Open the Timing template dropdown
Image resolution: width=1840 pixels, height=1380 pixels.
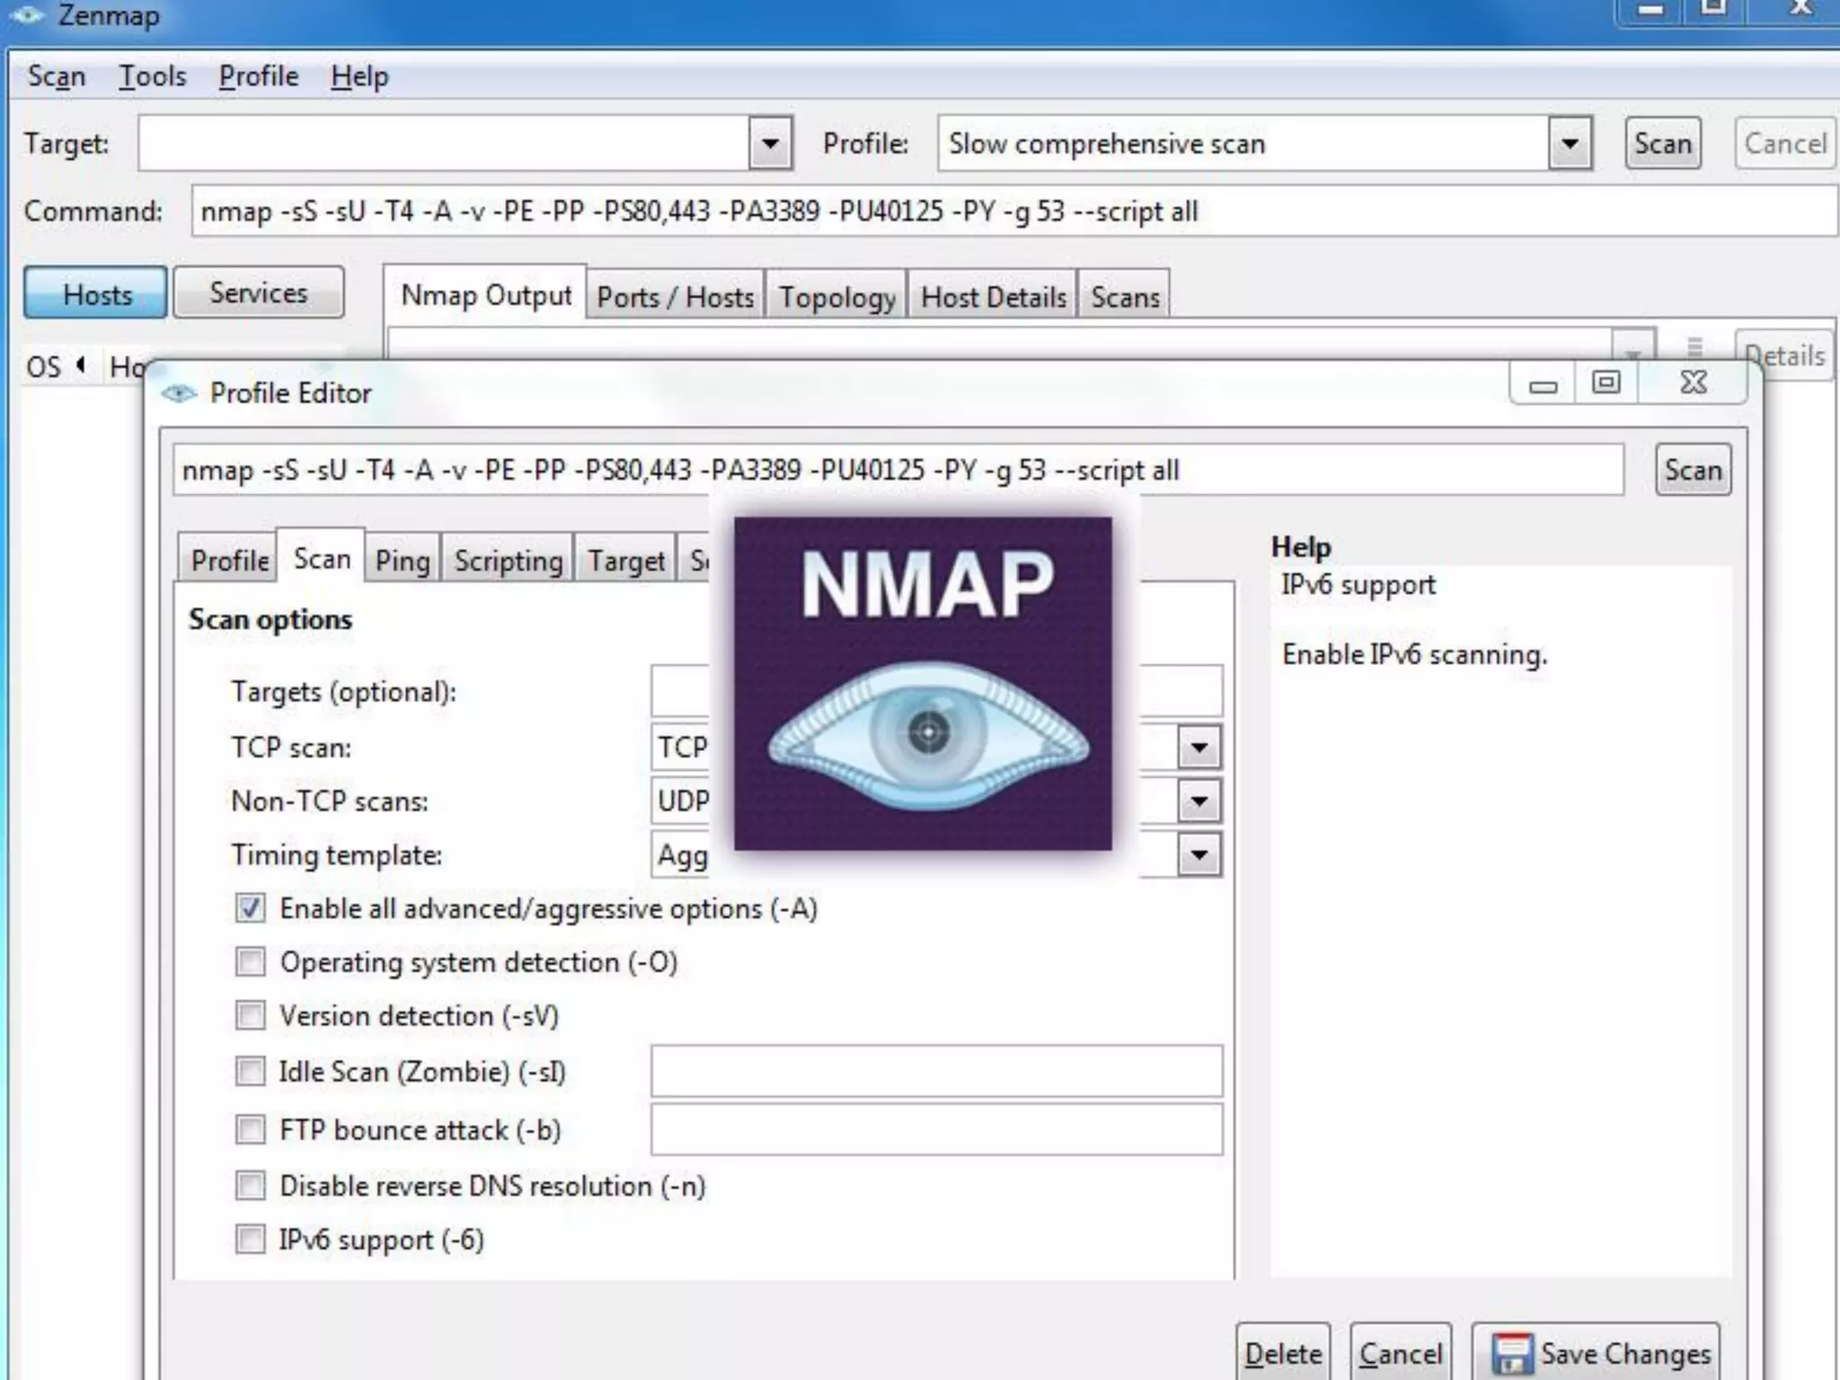tap(1199, 854)
